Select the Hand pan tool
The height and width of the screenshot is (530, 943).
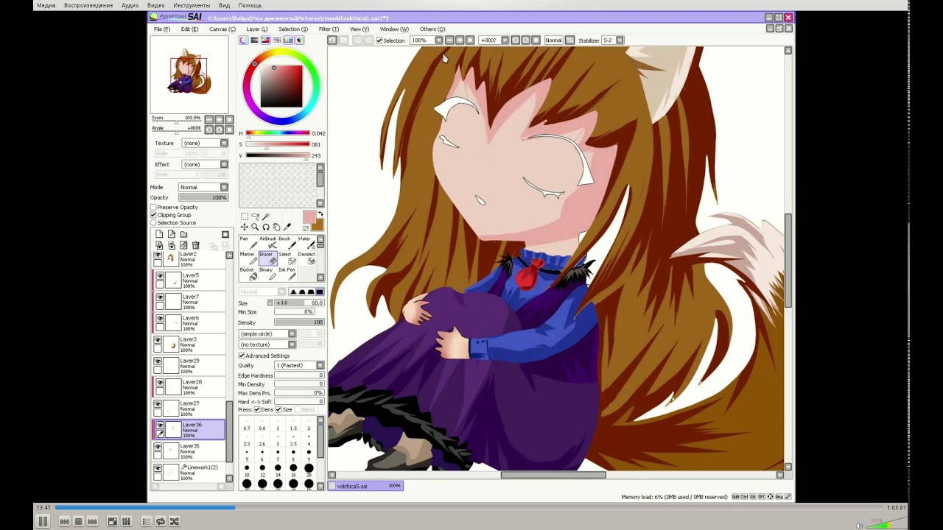point(276,227)
